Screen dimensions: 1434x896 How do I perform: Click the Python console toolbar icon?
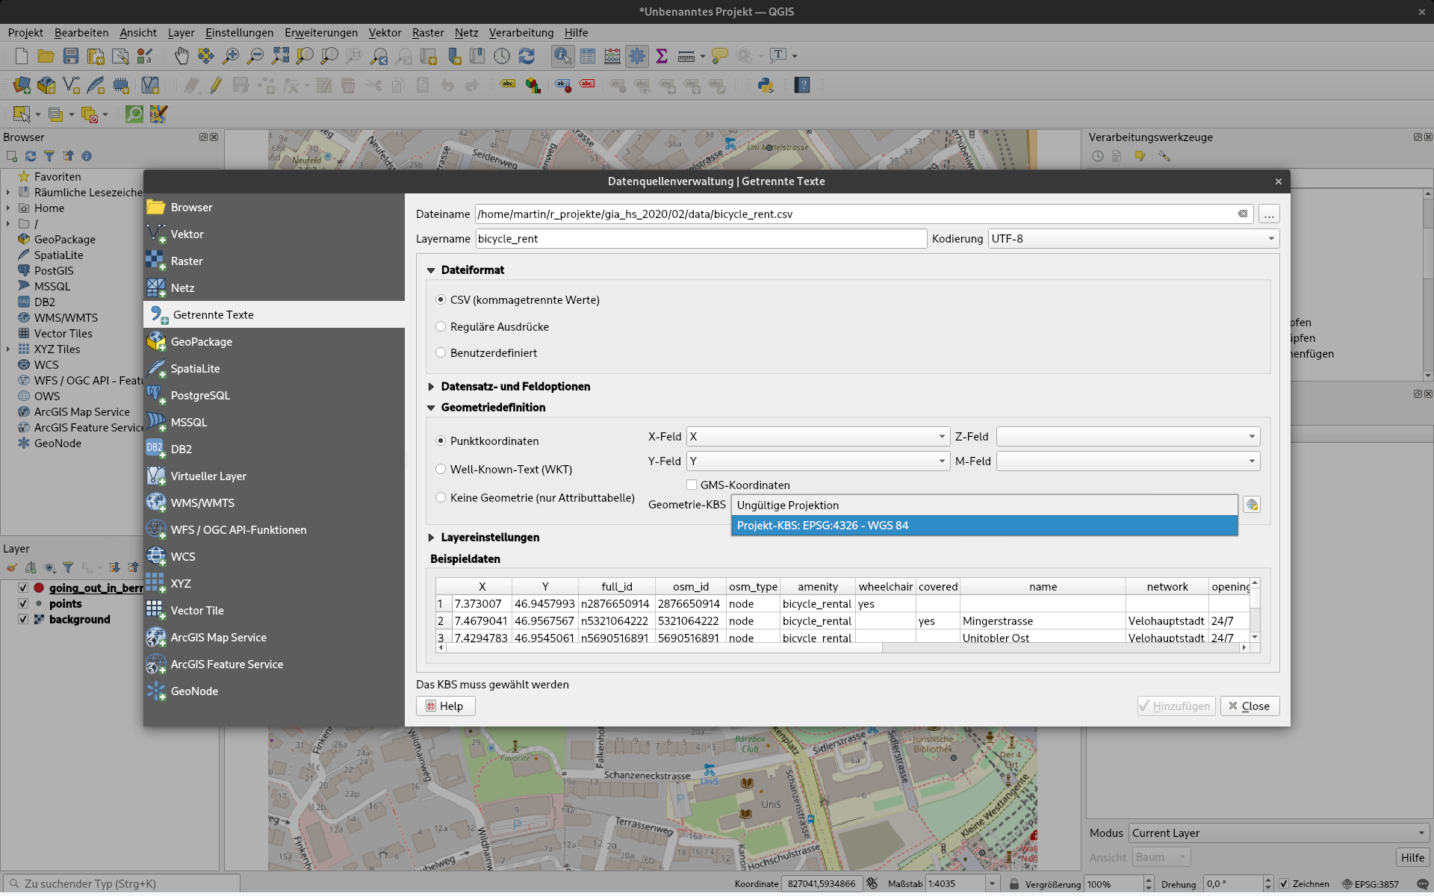pos(766,85)
